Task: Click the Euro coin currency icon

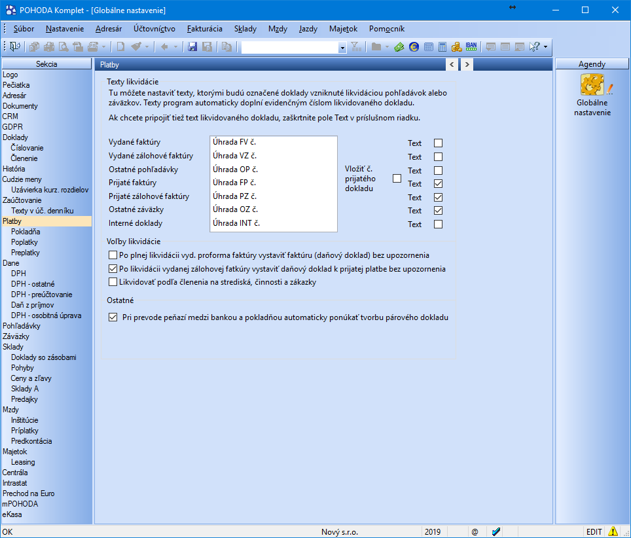Action: (x=414, y=46)
